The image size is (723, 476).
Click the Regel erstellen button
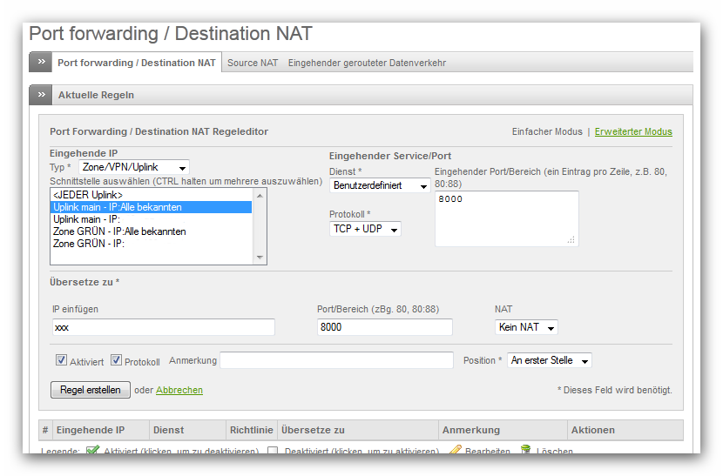point(91,390)
